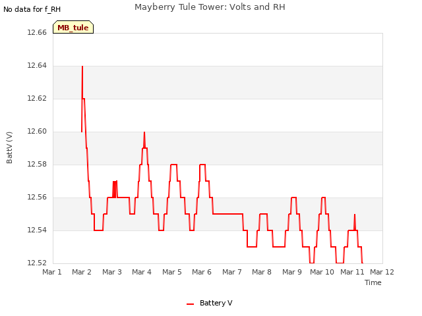Click the Mar 1 x-axis tick label
The width and height of the screenshot is (422, 316).
point(52,272)
